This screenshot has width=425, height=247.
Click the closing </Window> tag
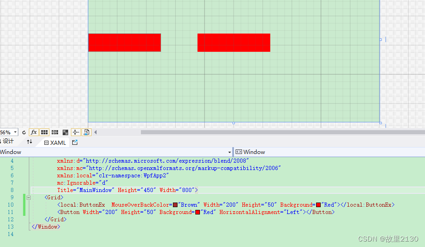pos(46,227)
